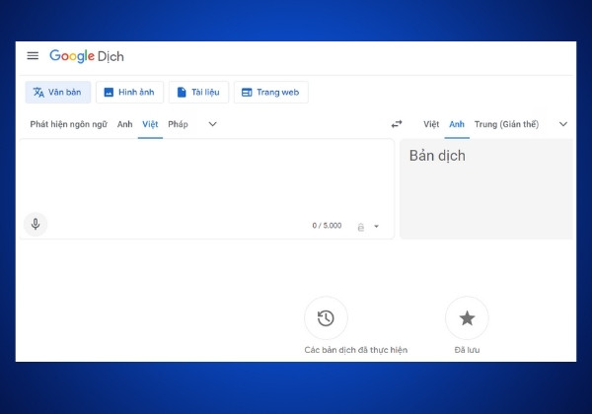Click the Bản dịch output panel

(486, 189)
